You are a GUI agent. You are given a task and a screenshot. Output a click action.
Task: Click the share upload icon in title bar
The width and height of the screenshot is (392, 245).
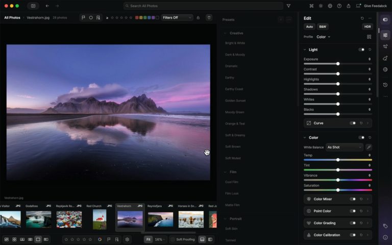pos(349,6)
